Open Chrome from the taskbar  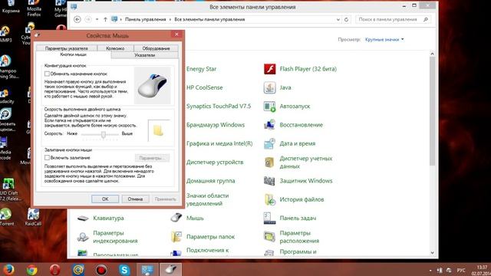coord(31,269)
